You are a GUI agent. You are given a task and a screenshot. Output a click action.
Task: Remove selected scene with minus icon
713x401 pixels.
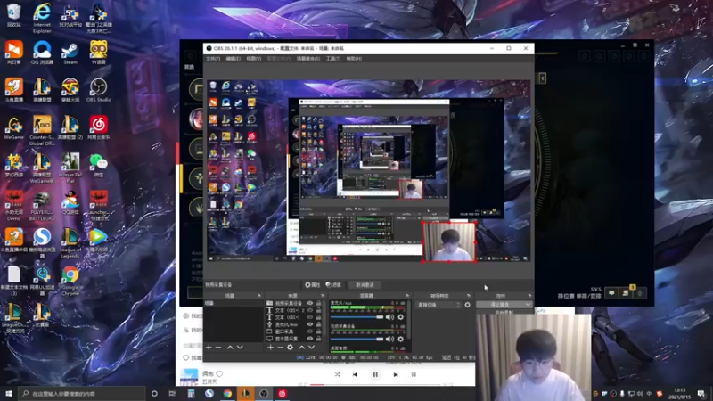[x=218, y=348]
